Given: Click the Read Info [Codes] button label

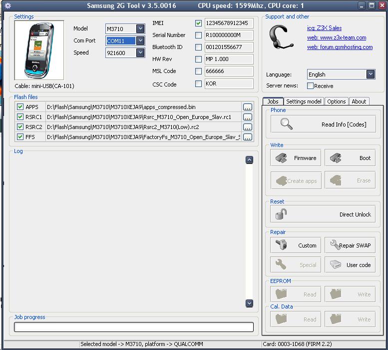Looking at the screenshot, I should click(x=344, y=124).
